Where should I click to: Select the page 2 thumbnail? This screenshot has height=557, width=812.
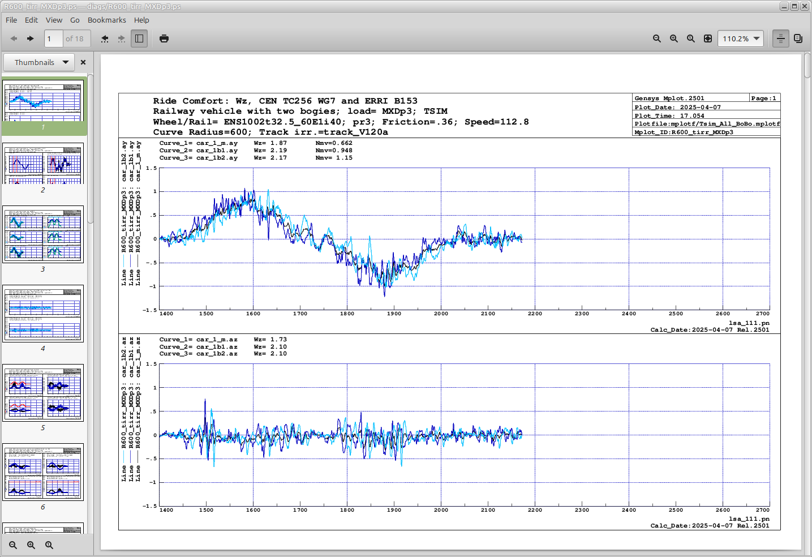click(43, 163)
